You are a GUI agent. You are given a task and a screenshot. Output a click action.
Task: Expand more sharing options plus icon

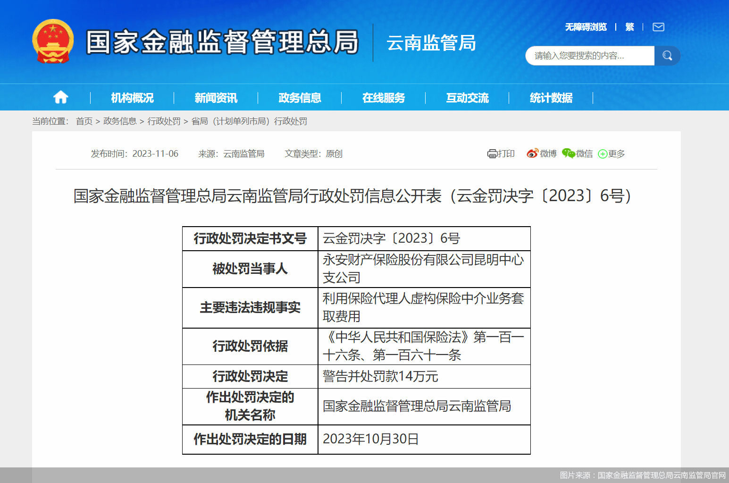(x=603, y=154)
